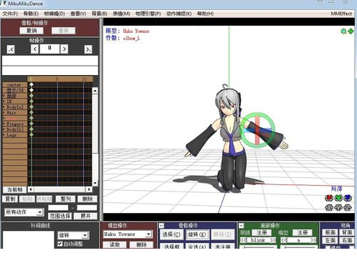Open the 帧编辑(D) menu
This screenshot has width=357, height=258.
pos(54,14)
